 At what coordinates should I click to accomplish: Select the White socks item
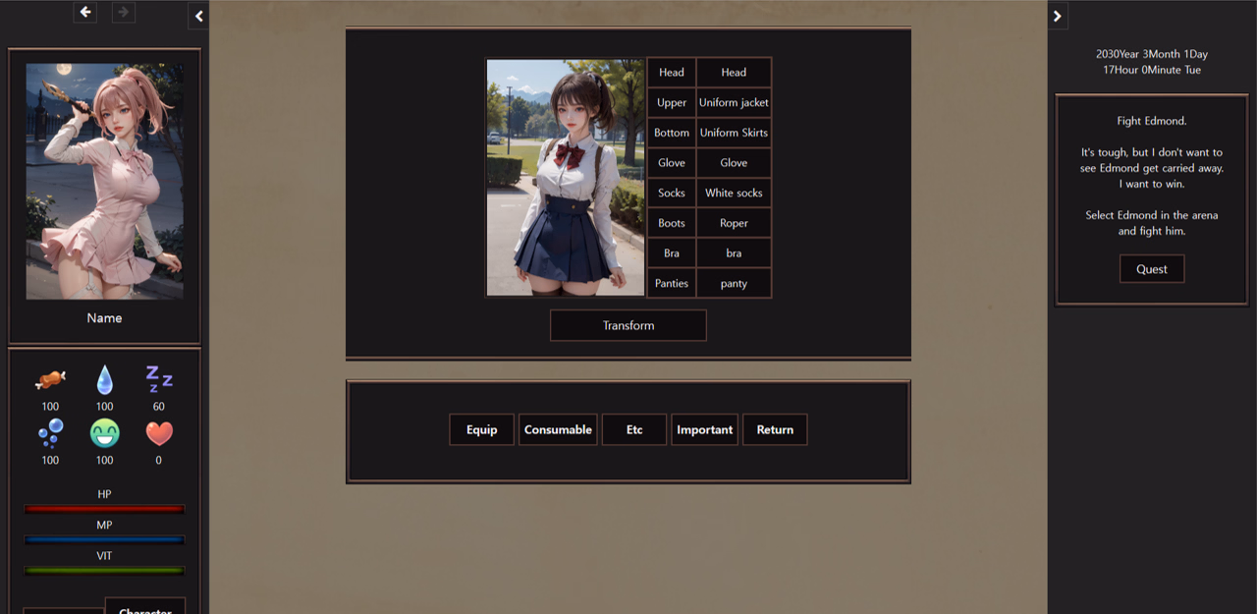[x=734, y=193]
